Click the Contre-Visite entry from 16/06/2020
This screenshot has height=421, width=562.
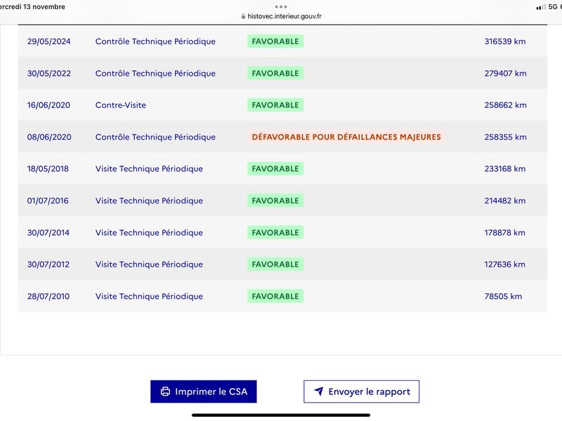[x=120, y=105]
